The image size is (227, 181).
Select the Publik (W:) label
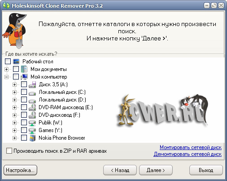[x=50, y=123]
